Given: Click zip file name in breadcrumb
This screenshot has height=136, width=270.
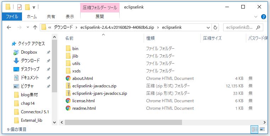Looking at the screenshot, I should point(117,27).
